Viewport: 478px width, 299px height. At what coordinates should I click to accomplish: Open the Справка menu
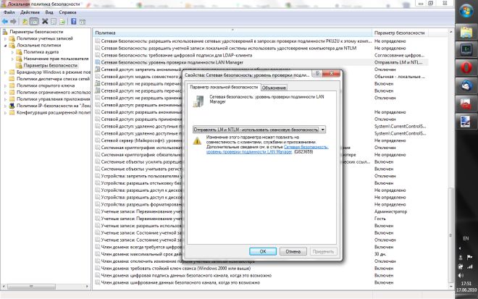pyautogui.click(x=67, y=12)
